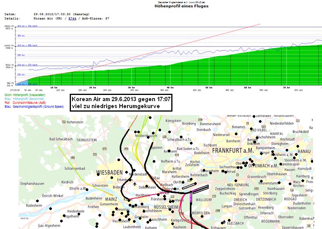Click the 'Schlangenbad' town label
322x229 pixels.
pos(75,169)
